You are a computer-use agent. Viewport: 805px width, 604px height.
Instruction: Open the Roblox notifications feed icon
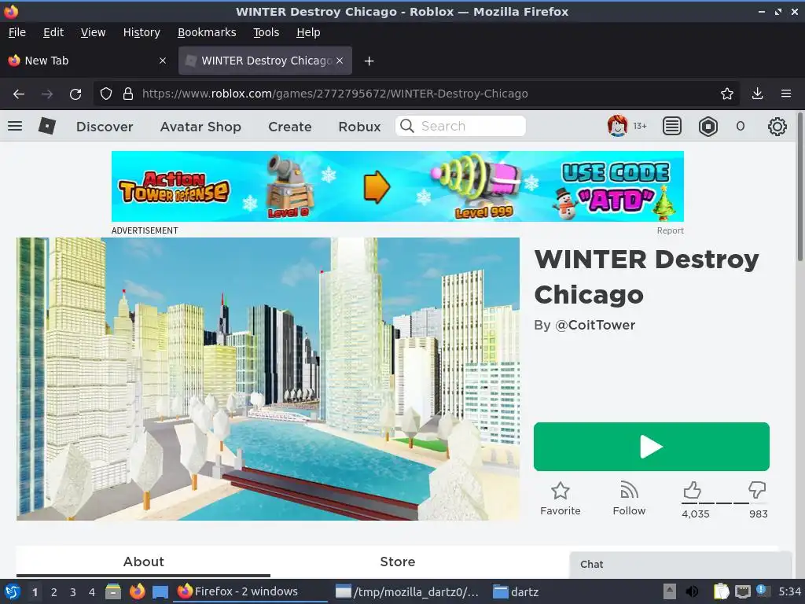[671, 126]
